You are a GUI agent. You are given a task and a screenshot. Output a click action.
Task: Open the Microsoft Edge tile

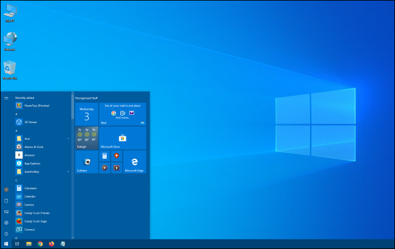coord(134,162)
